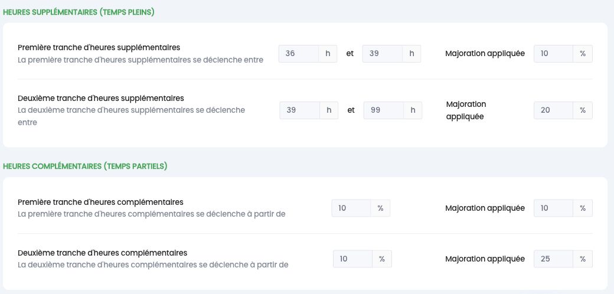
Task: Click the 'h' unit suffix next to 36
Action: click(x=328, y=54)
